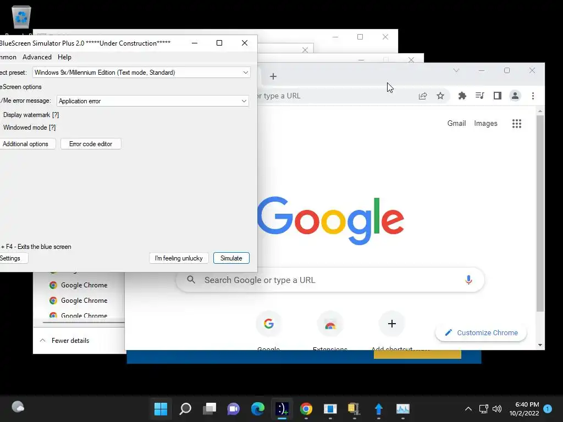The height and width of the screenshot is (422, 563).
Task: Open Task View on the taskbar
Action: pos(209,409)
